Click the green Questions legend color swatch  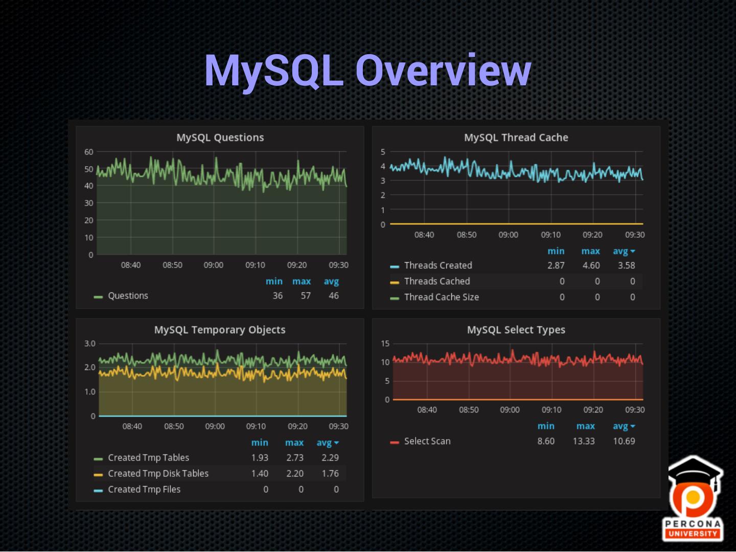(98, 296)
